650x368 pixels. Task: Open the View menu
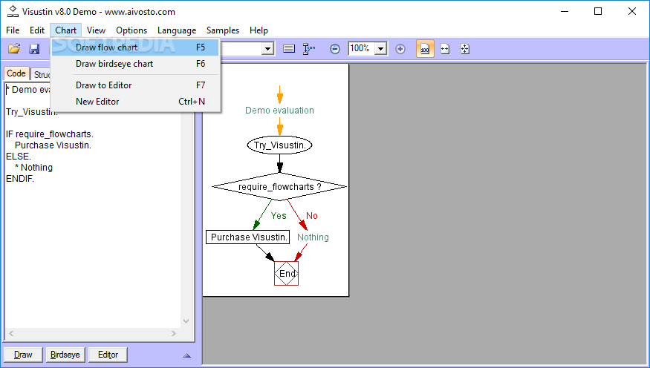click(x=96, y=30)
